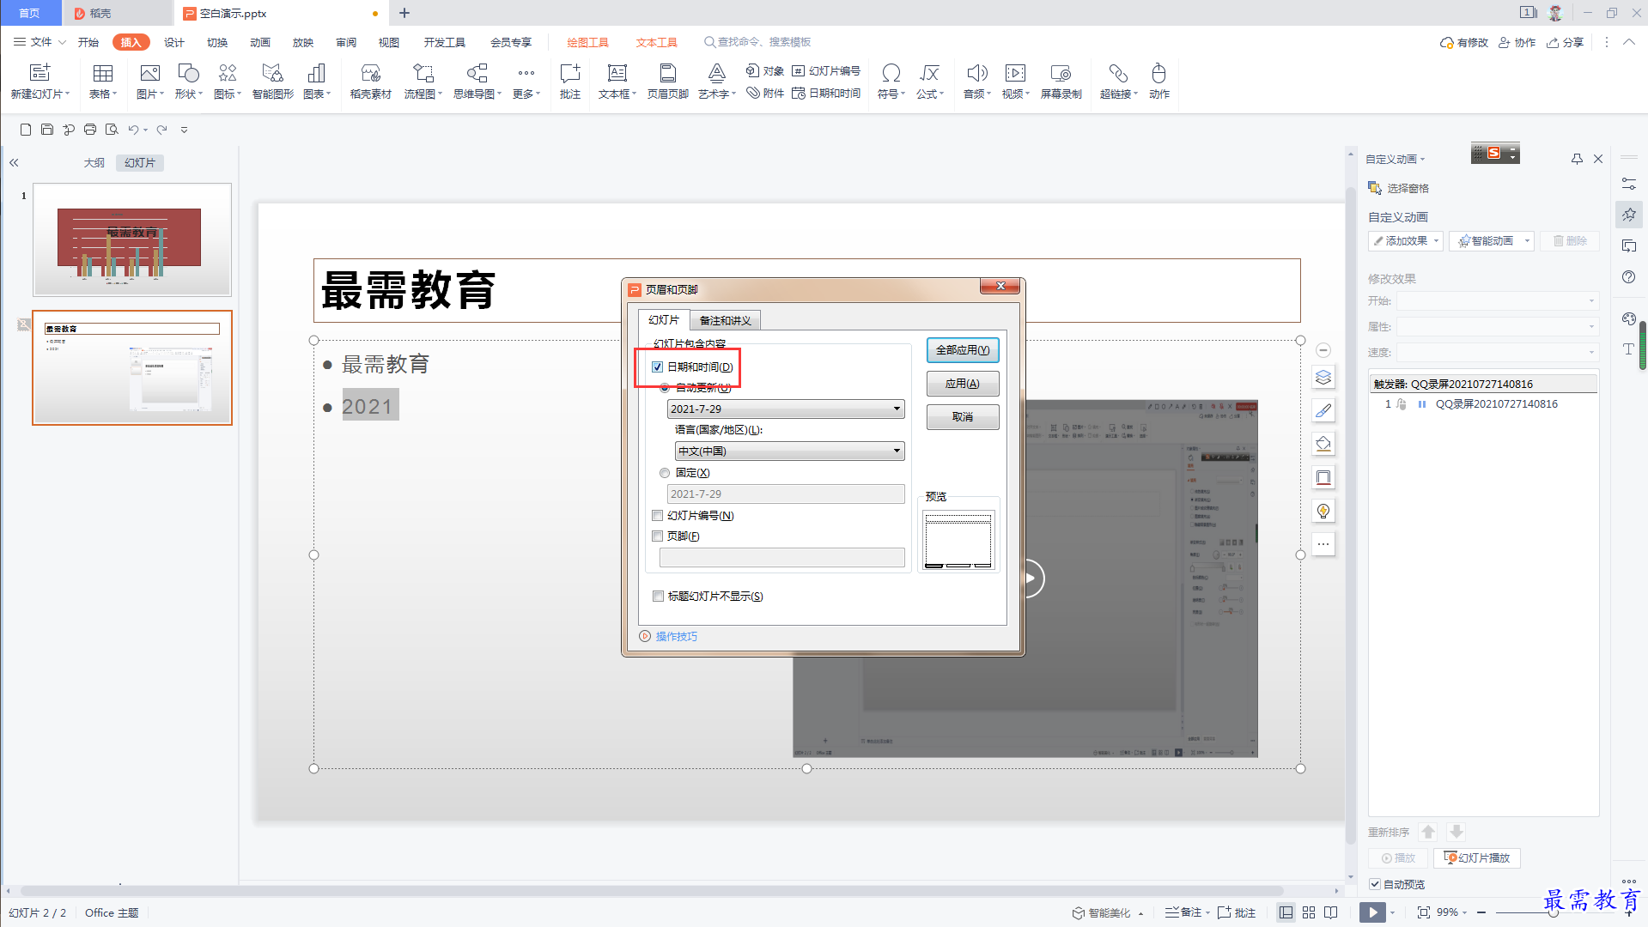Open the language dropdown 中文(中国)

pyautogui.click(x=790, y=451)
